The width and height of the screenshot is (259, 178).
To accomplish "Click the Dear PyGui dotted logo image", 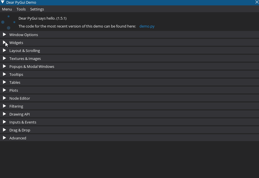I will click(x=9, y=22).
